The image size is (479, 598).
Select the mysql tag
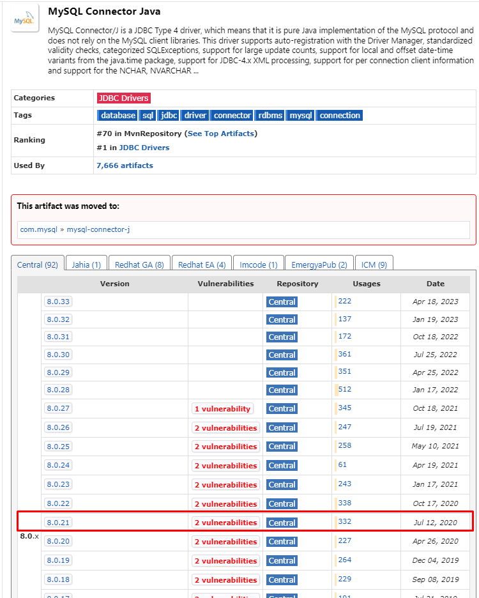[301, 115]
